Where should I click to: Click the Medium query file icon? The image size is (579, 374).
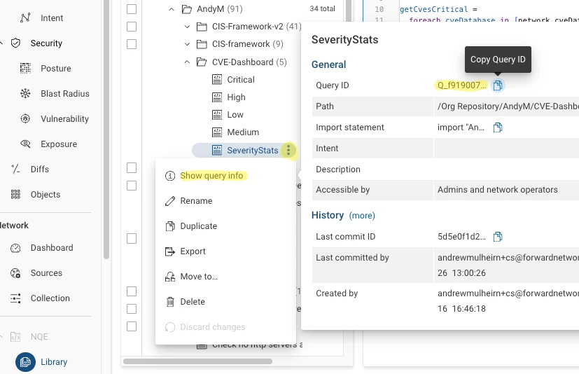(x=217, y=132)
